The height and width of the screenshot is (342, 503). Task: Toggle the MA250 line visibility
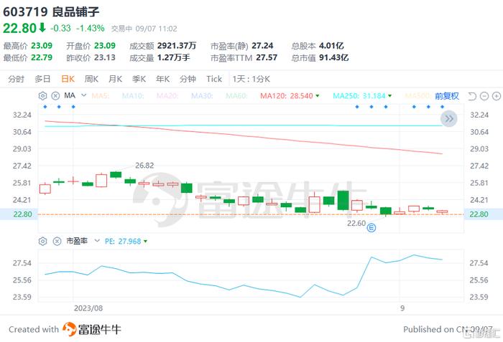tap(359, 96)
